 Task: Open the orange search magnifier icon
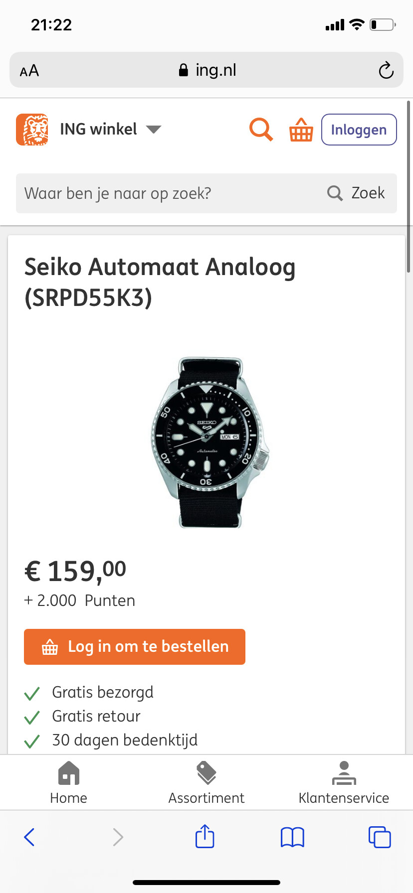click(x=261, y=130)
